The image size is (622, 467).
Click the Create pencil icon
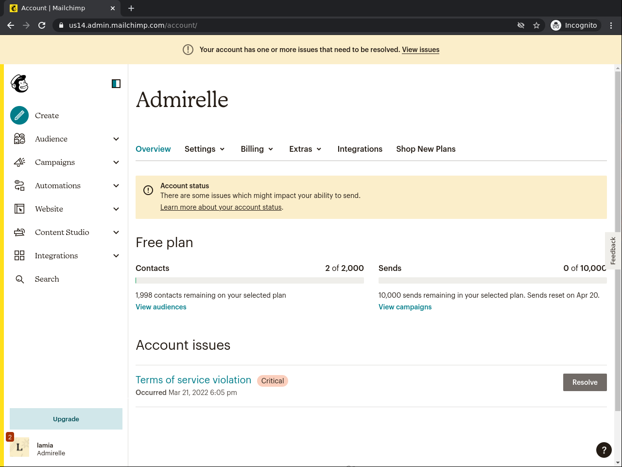click(x=19, y=115)
